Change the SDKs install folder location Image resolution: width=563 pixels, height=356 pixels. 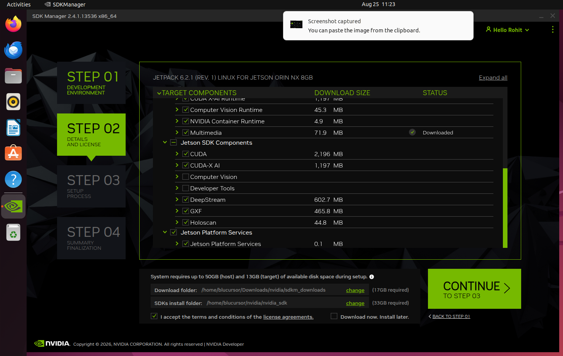(x=355, y=303)
